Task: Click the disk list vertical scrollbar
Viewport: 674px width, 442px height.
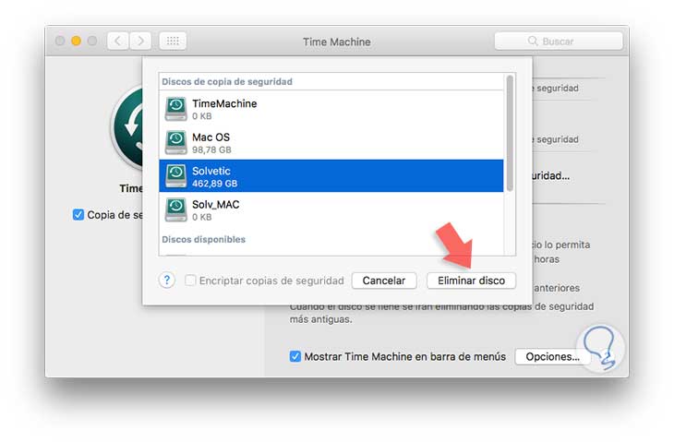Action: (x=510, y=133)
